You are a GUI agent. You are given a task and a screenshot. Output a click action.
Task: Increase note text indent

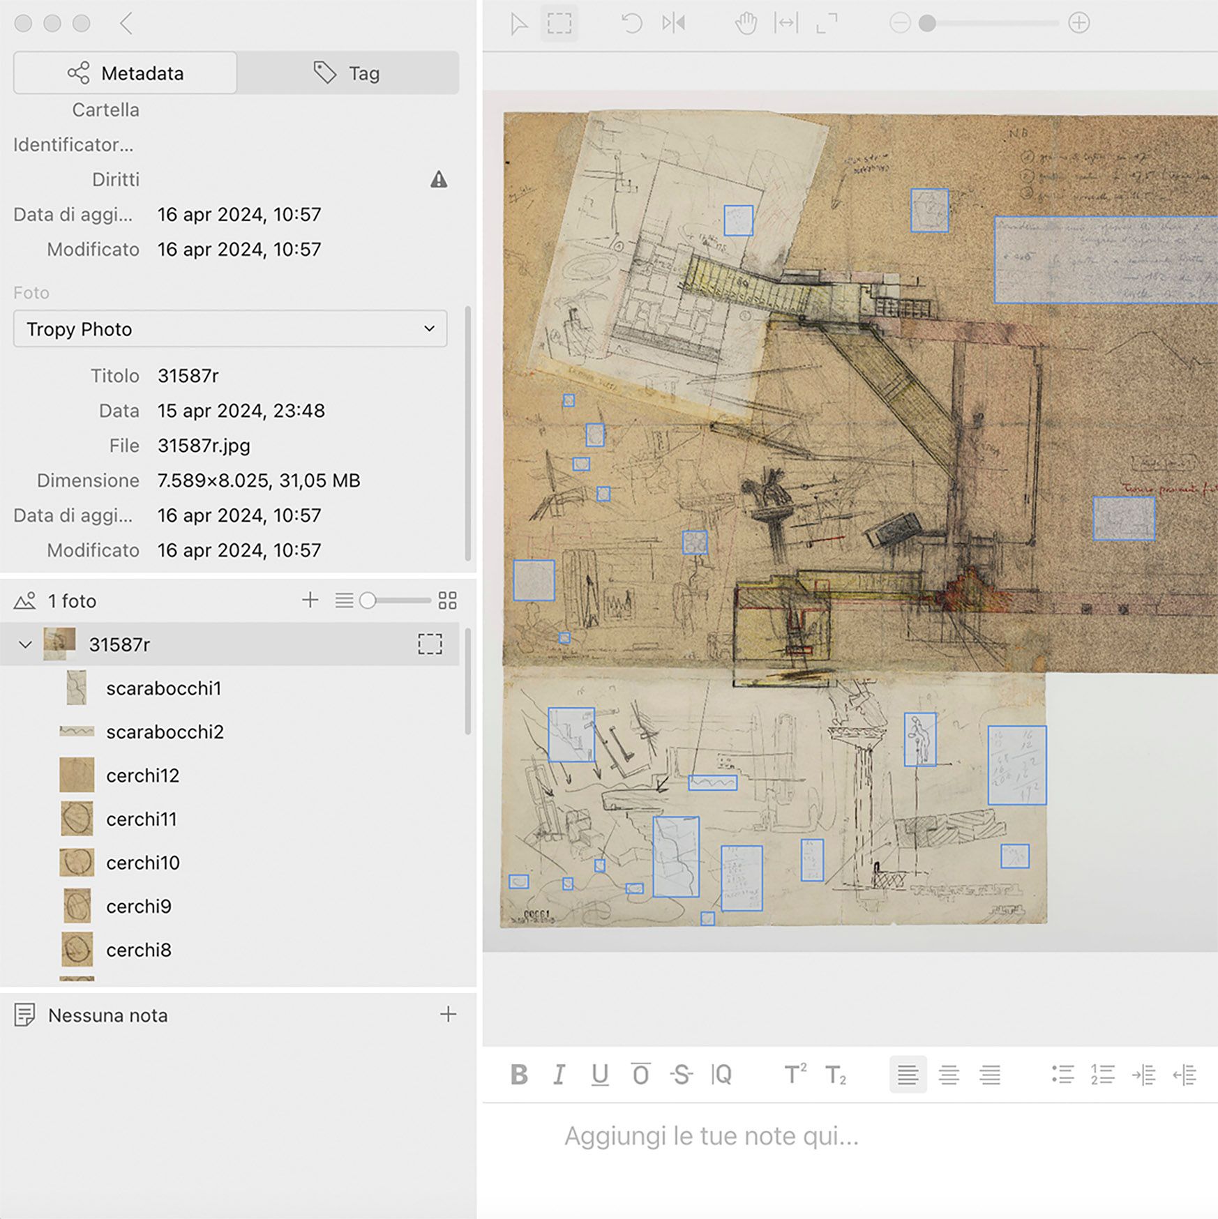point(1144,1075)
